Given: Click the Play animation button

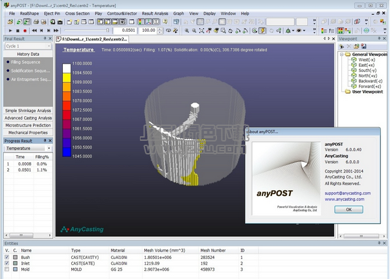Looking at the screenshot, I should (x=10, y=30).
